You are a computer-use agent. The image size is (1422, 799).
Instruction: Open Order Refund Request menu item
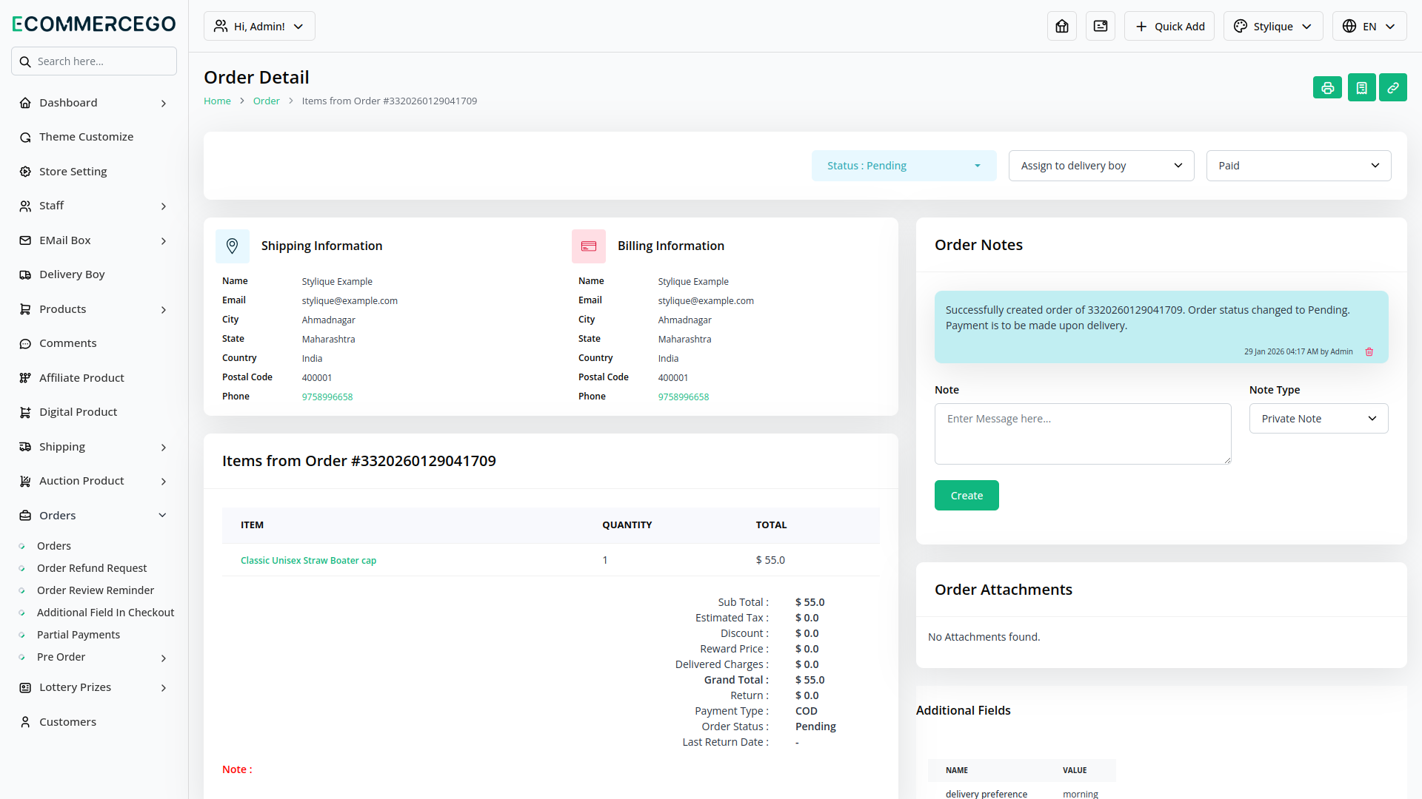click(x=92, y=568)
